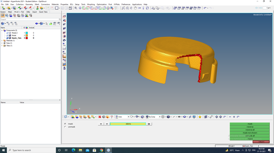Click the selector arrow icon in browser
274x153 pixels.
[x=47, y=24]
